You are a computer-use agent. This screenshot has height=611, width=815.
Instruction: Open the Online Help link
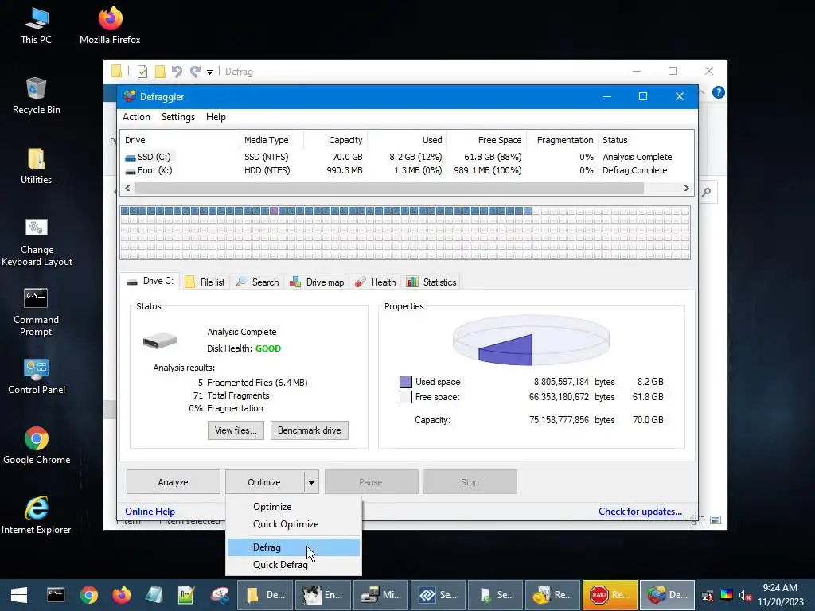point(150,512)
